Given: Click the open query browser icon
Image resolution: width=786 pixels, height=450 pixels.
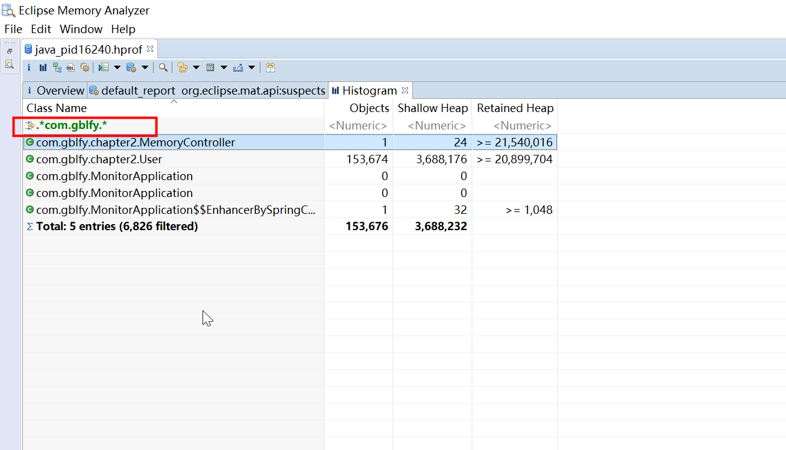Looking at the screenshot, I should 131,67.
